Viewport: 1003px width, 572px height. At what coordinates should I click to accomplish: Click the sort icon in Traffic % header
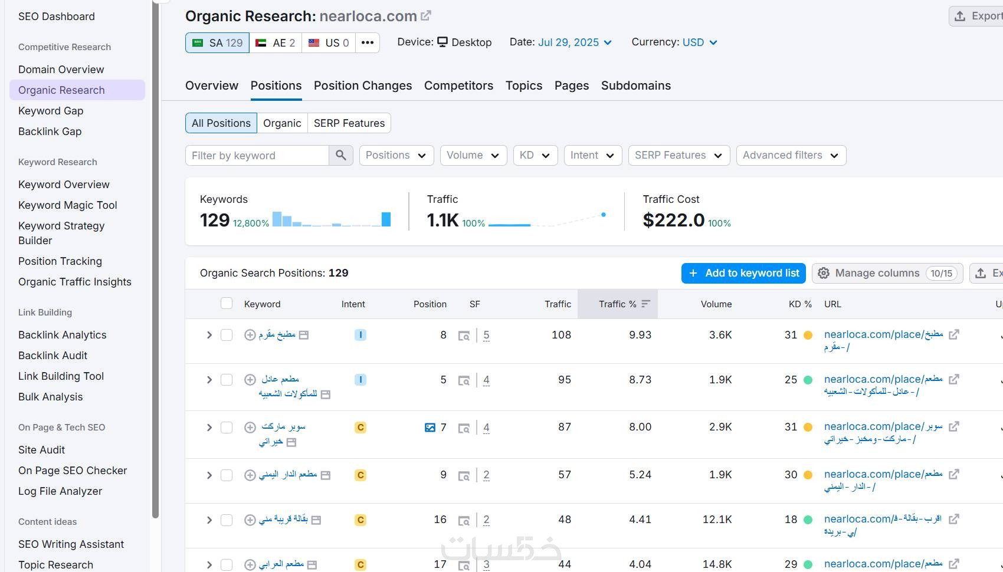point(646,304)
